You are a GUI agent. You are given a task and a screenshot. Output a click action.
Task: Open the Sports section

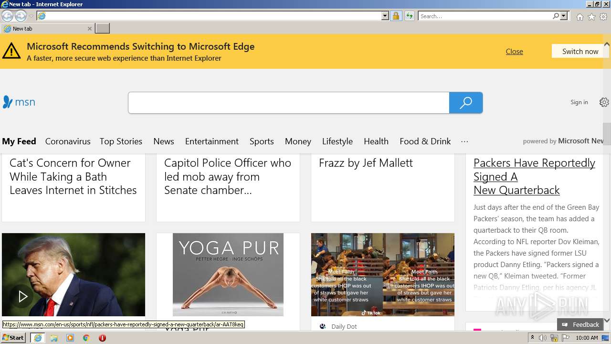tap(262, 141)
